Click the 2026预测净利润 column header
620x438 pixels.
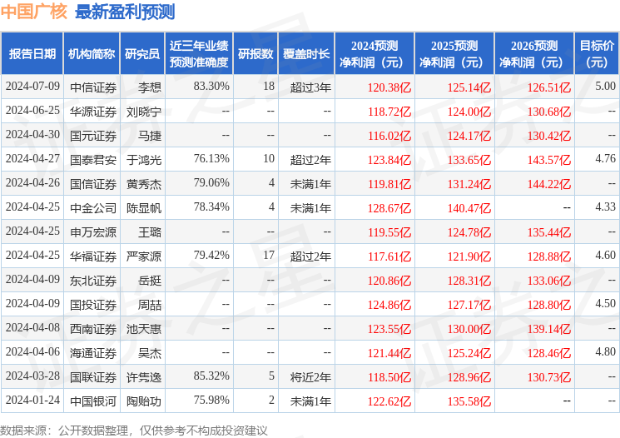coord(533,54)
